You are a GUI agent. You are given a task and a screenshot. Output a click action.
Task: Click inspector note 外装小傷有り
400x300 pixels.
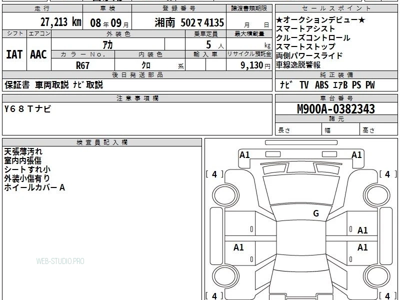[27, 178]
